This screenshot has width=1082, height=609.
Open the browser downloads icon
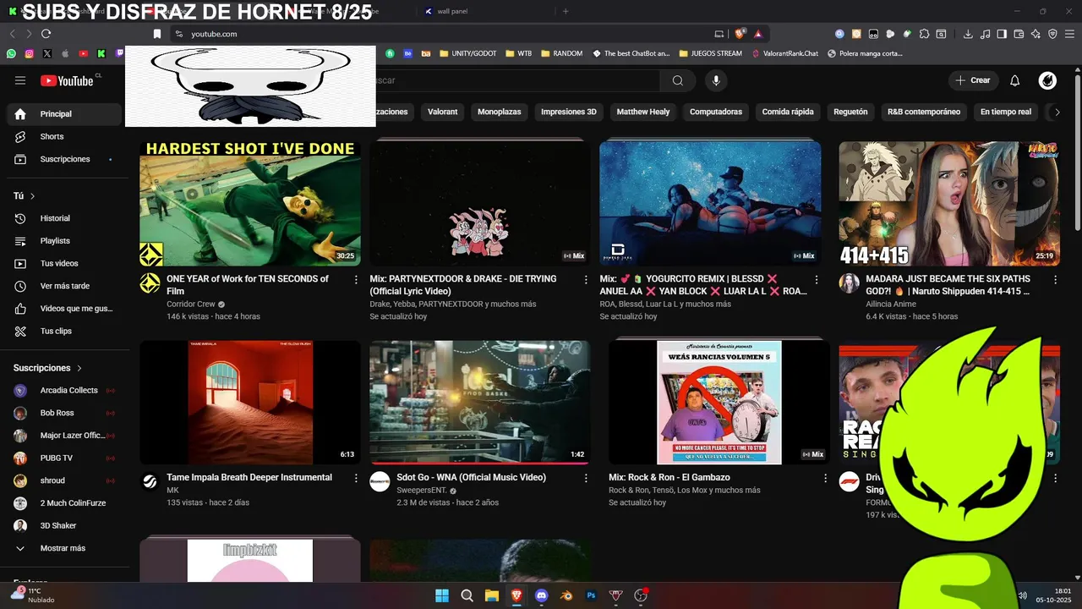(x=968, y=34)
